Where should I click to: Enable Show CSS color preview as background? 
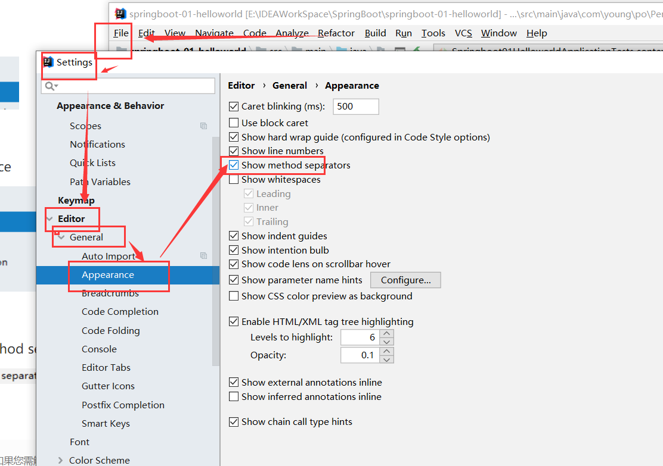click(x=233, y=296)
